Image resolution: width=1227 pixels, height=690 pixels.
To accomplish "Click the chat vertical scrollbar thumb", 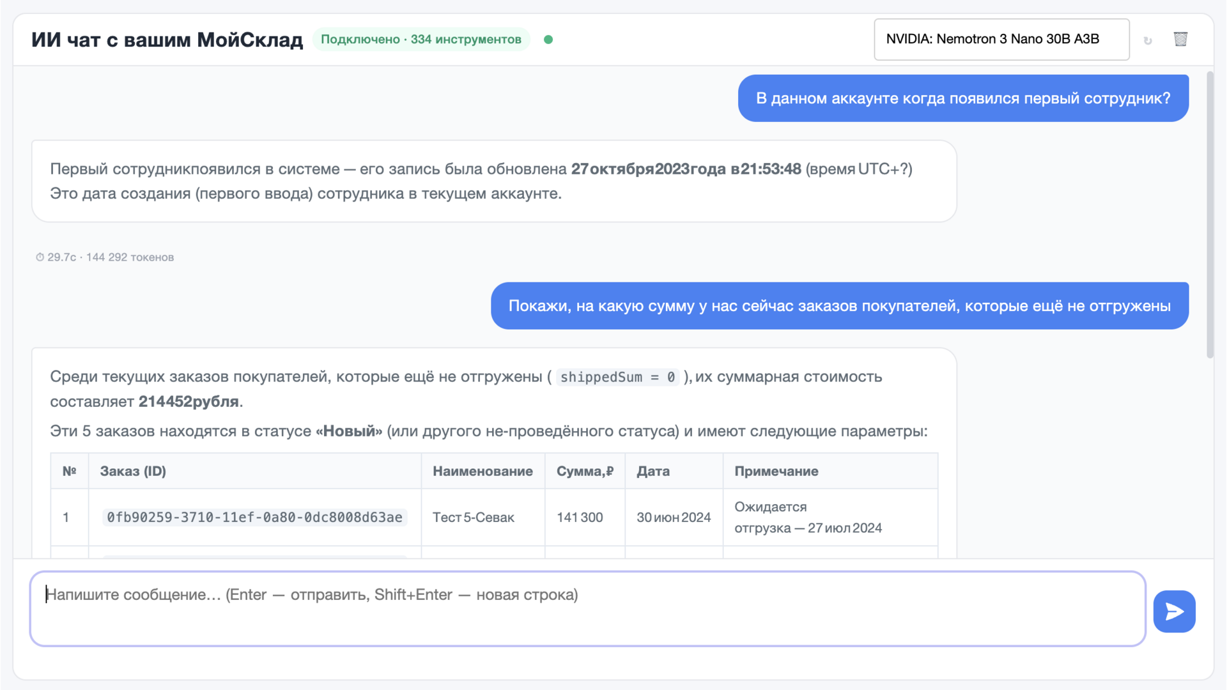I will pyautogui.click(x=1209, y=217).
